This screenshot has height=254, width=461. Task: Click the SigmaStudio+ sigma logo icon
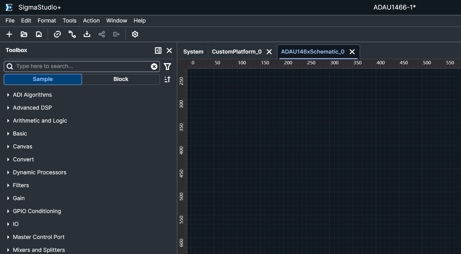(x=9, y=7)
